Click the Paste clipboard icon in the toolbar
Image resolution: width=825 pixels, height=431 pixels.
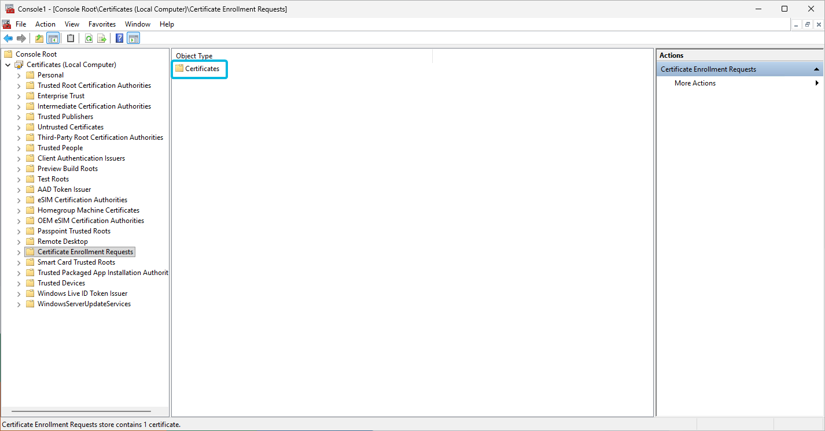click(71, 39)
